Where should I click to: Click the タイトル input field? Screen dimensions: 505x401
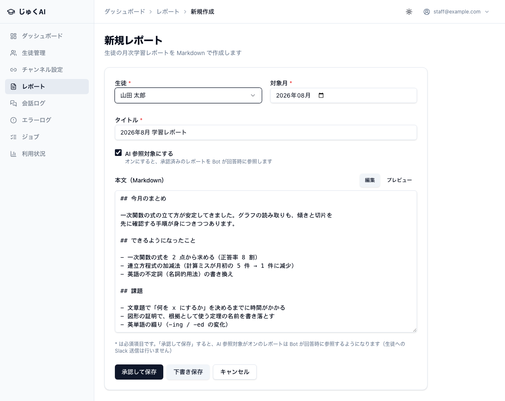[266, 132]
